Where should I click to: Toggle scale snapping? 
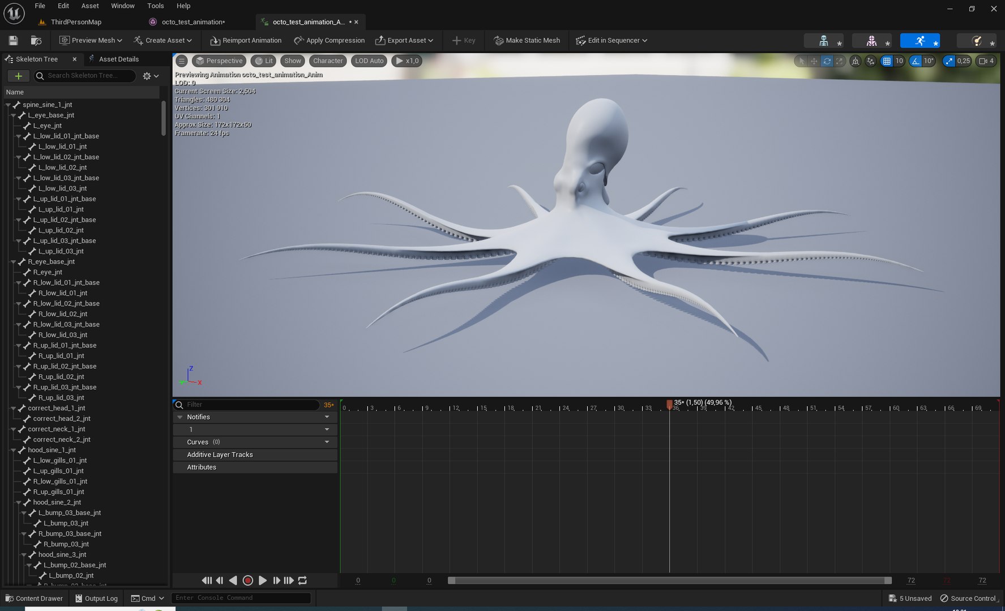tap(949, 61)
